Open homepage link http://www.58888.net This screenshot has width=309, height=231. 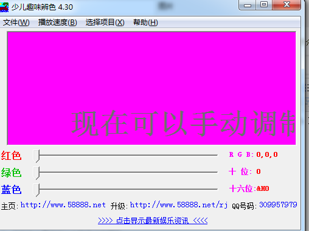(x=63, y=205)
